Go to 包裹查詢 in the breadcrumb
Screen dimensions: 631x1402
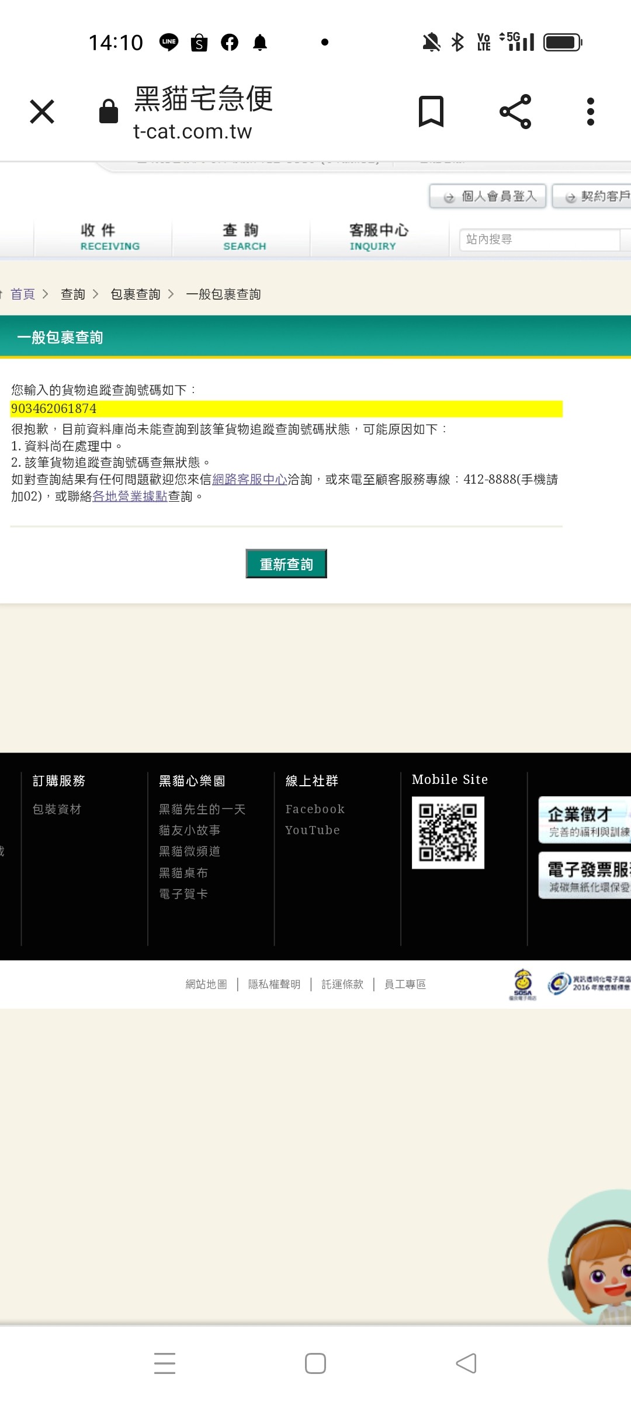click(136, 294)
